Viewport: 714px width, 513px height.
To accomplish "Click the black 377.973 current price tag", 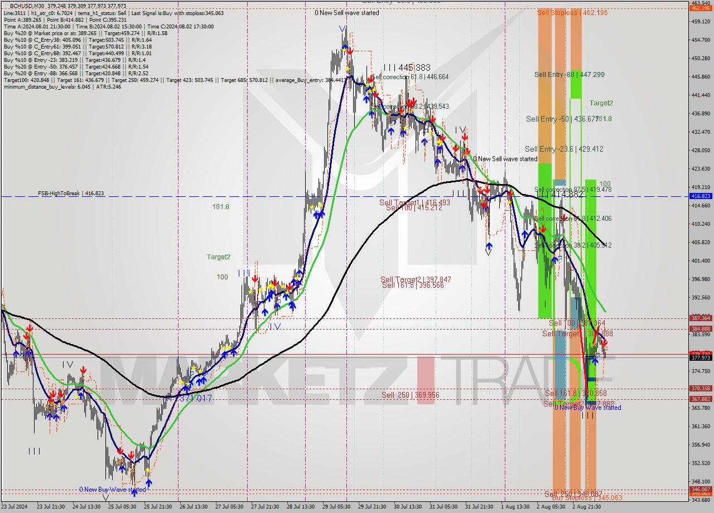I will point(701,357).
